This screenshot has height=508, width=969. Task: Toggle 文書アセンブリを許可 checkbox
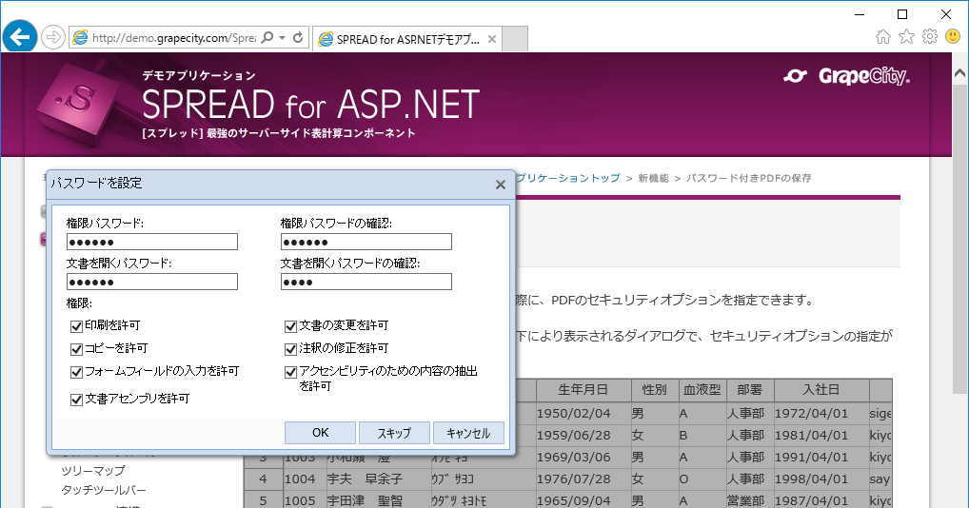click(77, 400)
